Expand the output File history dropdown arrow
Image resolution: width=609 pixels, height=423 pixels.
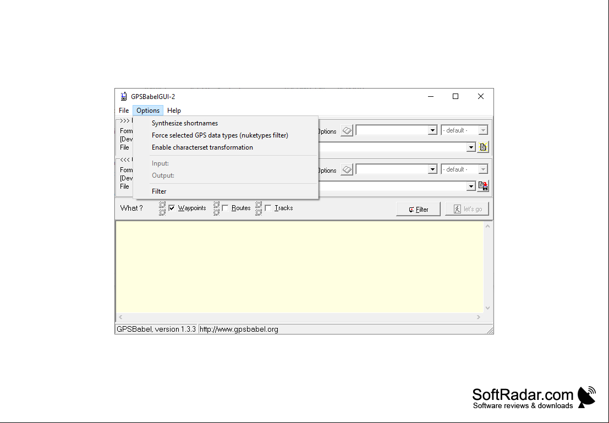(x=471, y=186)
